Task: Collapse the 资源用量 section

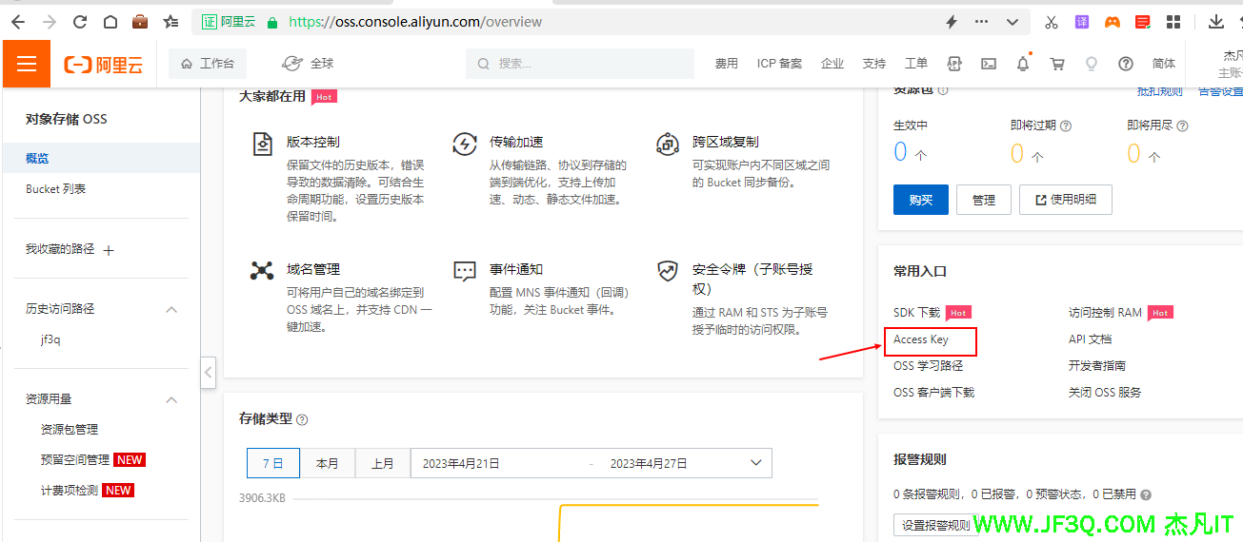Action: point(171,399)
